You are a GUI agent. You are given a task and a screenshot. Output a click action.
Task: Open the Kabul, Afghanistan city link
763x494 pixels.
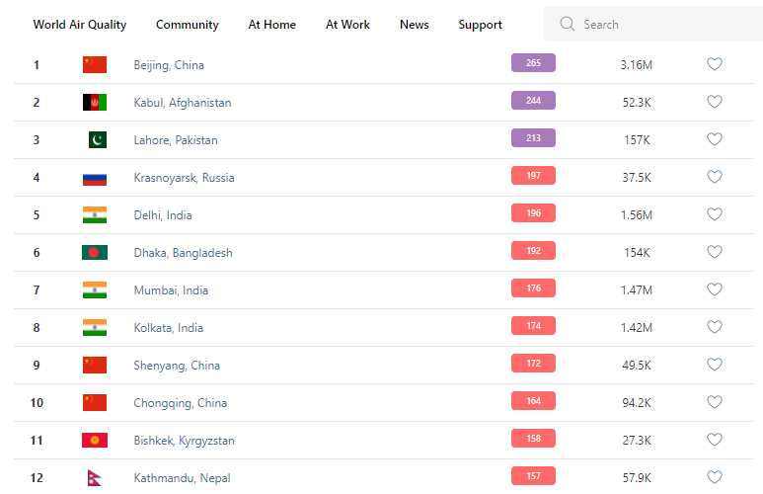183,103
